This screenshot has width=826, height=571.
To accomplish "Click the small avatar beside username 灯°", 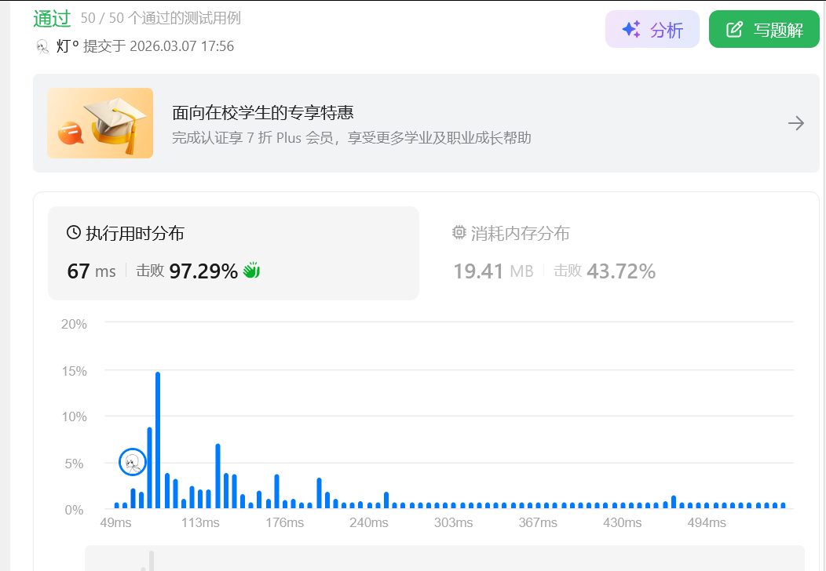I will [x=43, y=46].
